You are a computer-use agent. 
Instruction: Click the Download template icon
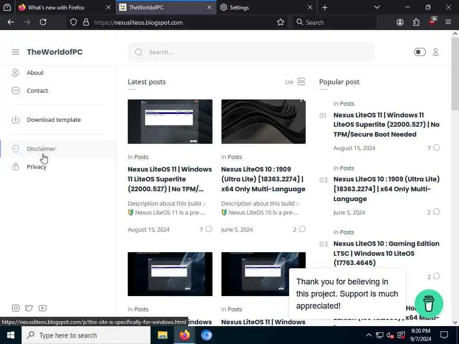coord(16,120)
